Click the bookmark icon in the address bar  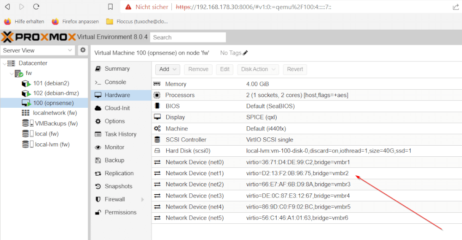110,6
